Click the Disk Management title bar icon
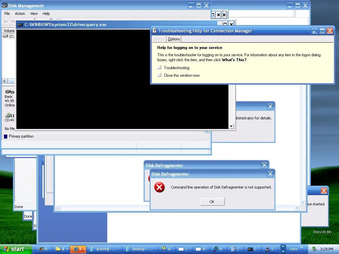The image size is (339, 254). coord(4,5)
